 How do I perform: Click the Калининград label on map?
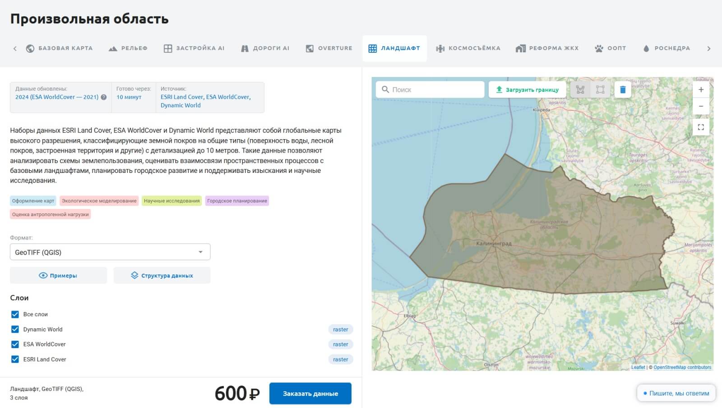494,243
